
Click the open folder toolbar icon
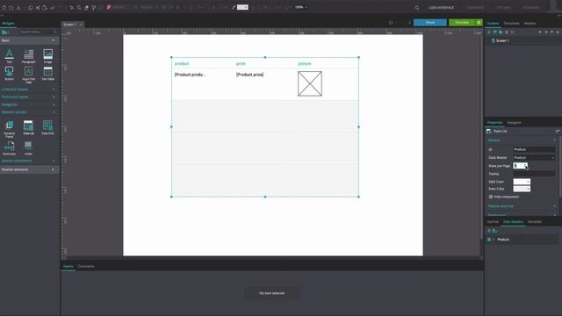click(x=11, y=8)
